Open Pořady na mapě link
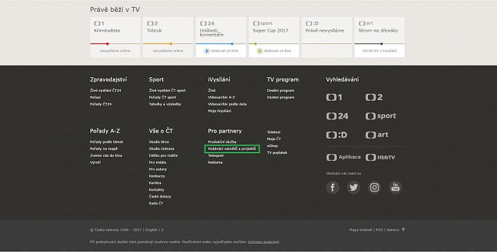This screenshot has width=497, height=252. click(x=104, y=148)
